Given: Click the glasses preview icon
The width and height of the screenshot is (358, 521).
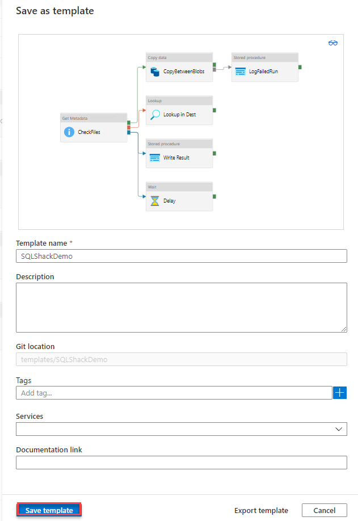Looking at the screenshot, I should (333, 43).
